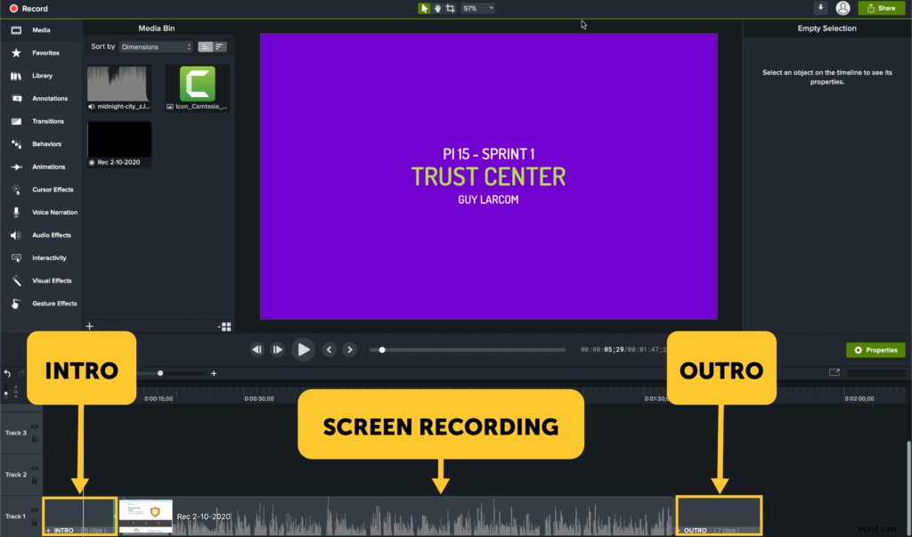
Task: Open the export dropdown at top right
Action: [820, 7]
